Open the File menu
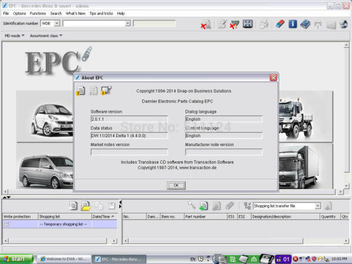 point(6,13)
